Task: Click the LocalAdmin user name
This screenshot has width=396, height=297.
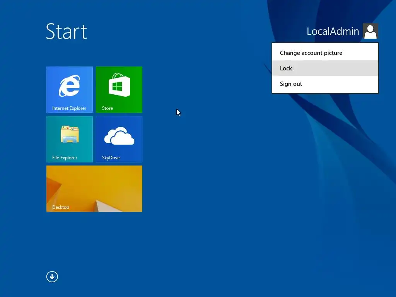Action: point(333,31)
